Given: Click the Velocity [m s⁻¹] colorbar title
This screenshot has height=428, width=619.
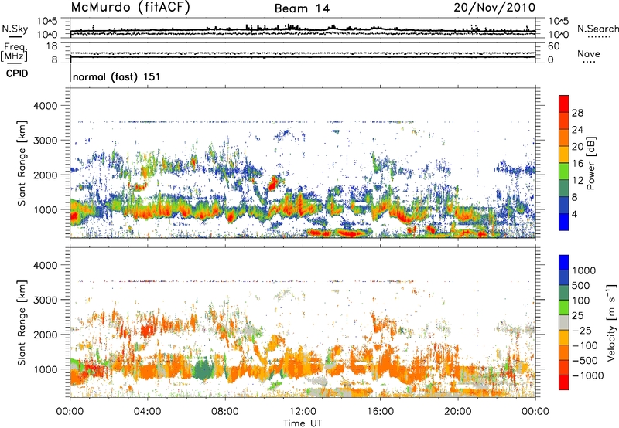Looking at the screenshot, I should coord(611,322).
